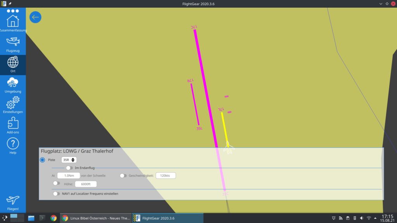
Task: Launch Chrome from the pinned taskbar icon
Action: [x=54, y=218]
